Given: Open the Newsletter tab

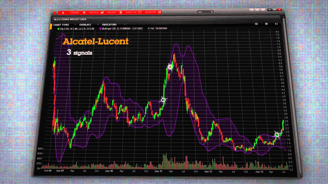Looking at the screenshot, I should click(x=150, y=12).
